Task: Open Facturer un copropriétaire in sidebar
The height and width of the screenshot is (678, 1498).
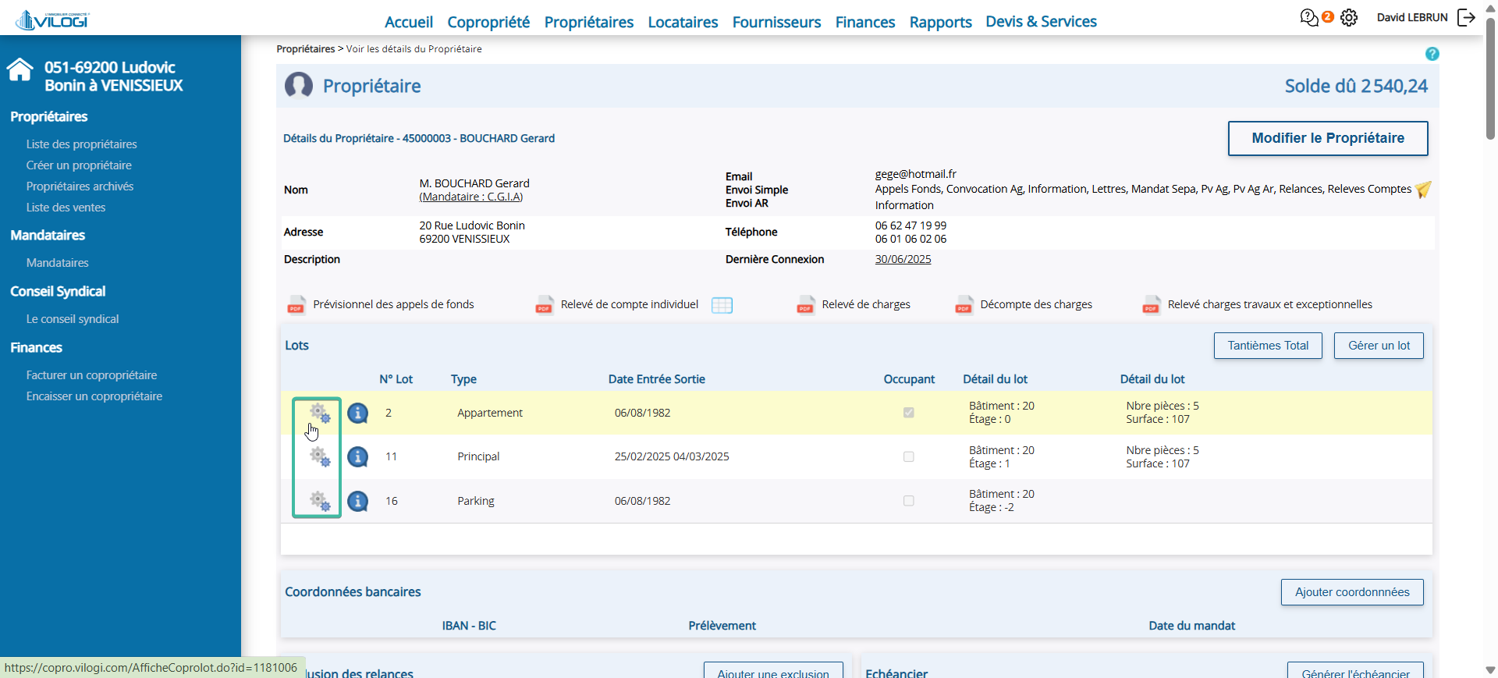Action: pos(91,375)
